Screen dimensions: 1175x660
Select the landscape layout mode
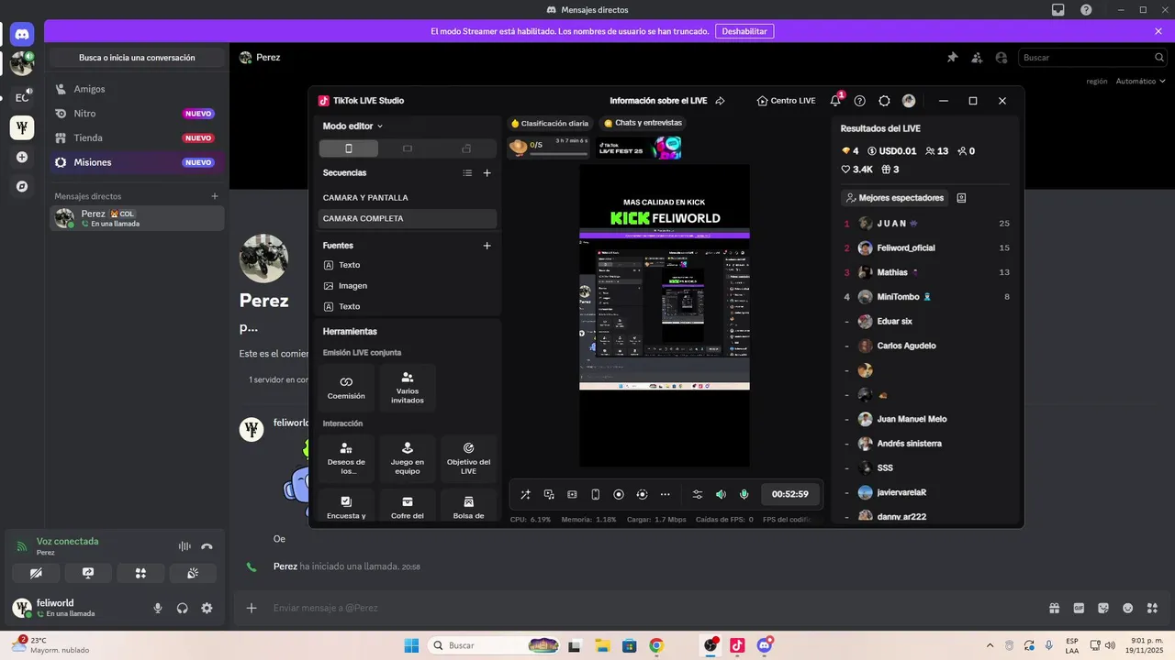coord(408,148)
